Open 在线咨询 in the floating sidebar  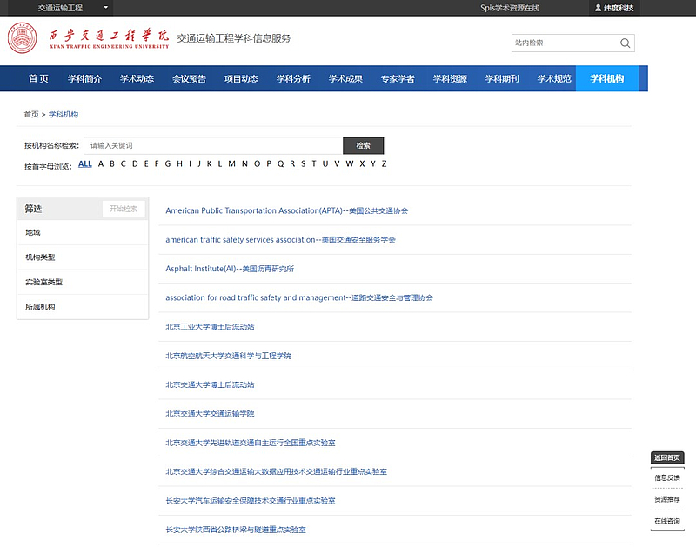pos(666,521)
